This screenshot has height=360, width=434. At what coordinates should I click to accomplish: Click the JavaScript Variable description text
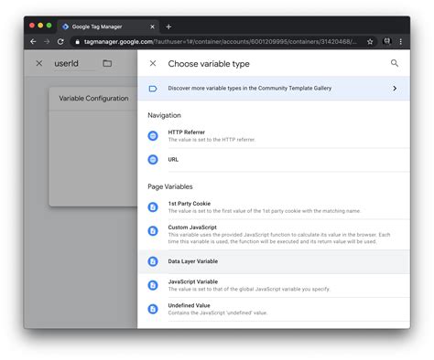(x=249, y=289)
